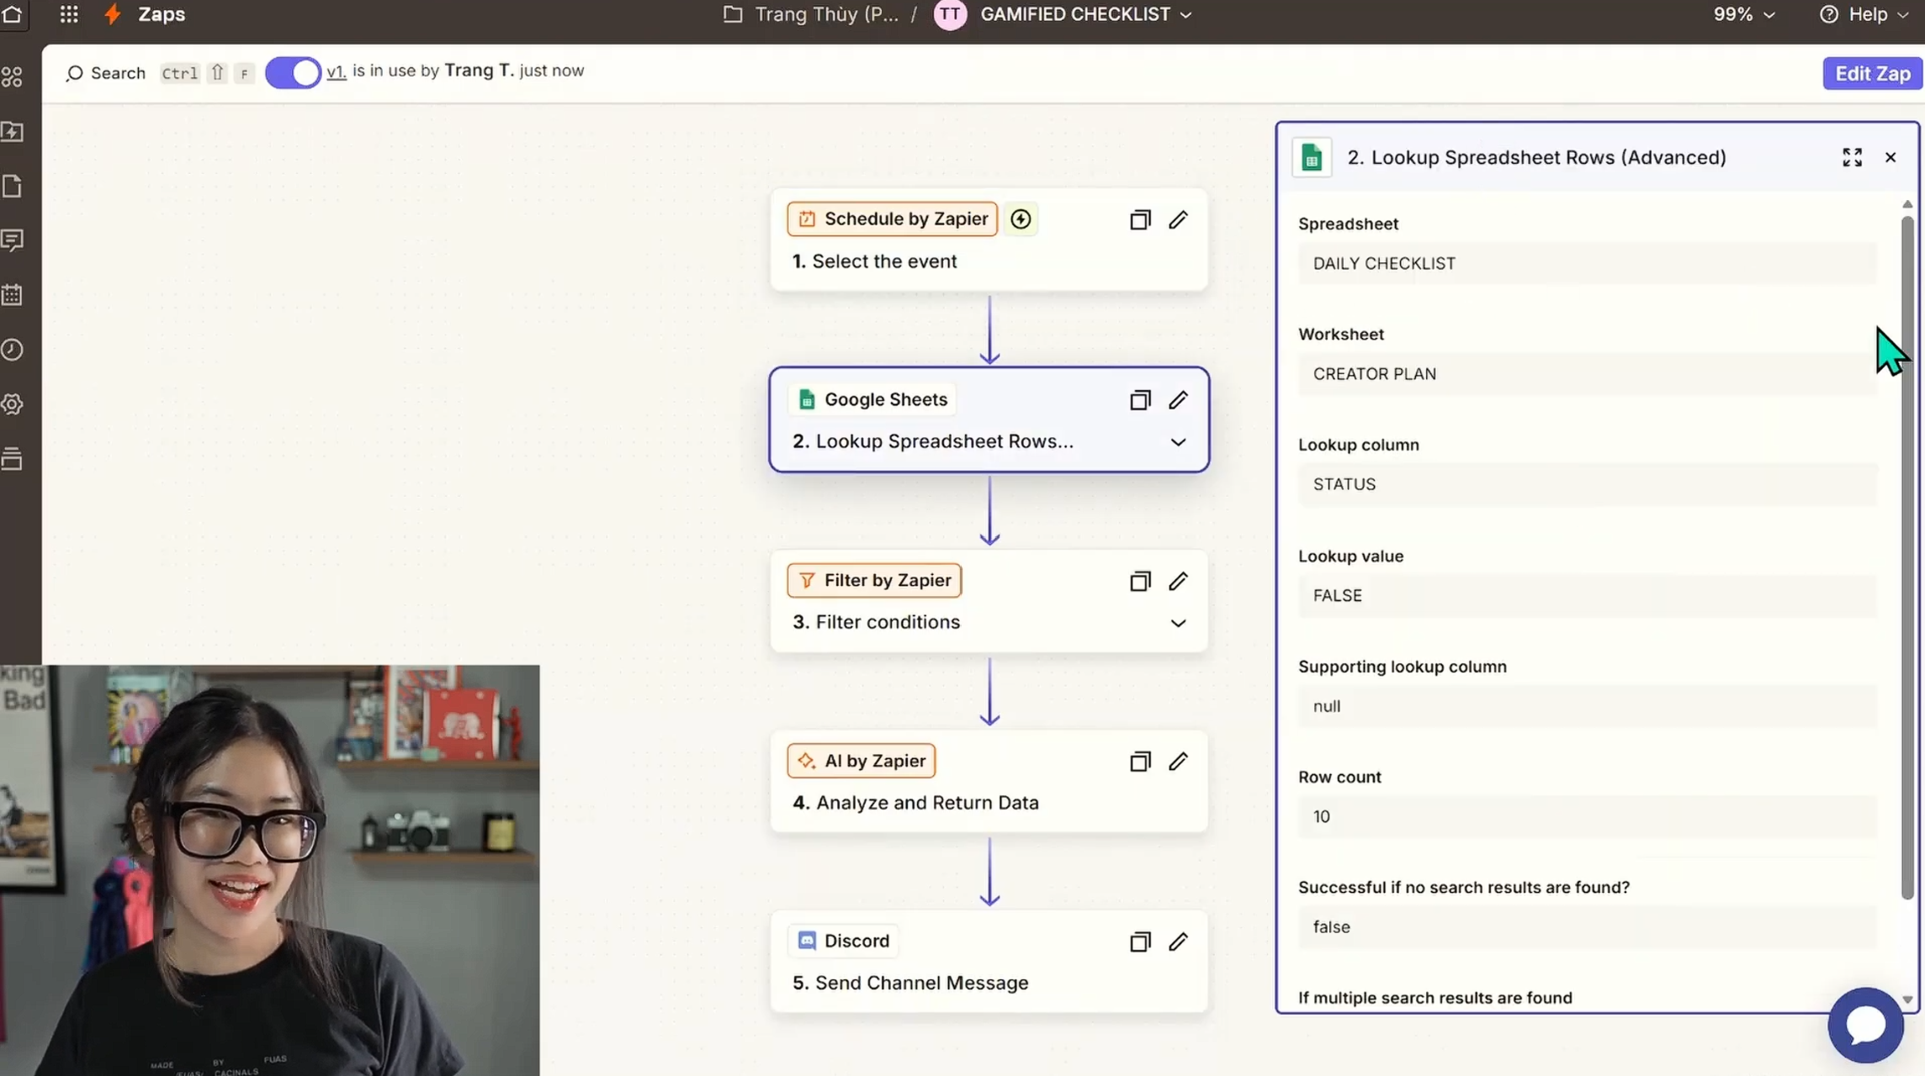The image size is (1925, 1076).
Task: Click the TT user avatar
Action: click(950, 14)
